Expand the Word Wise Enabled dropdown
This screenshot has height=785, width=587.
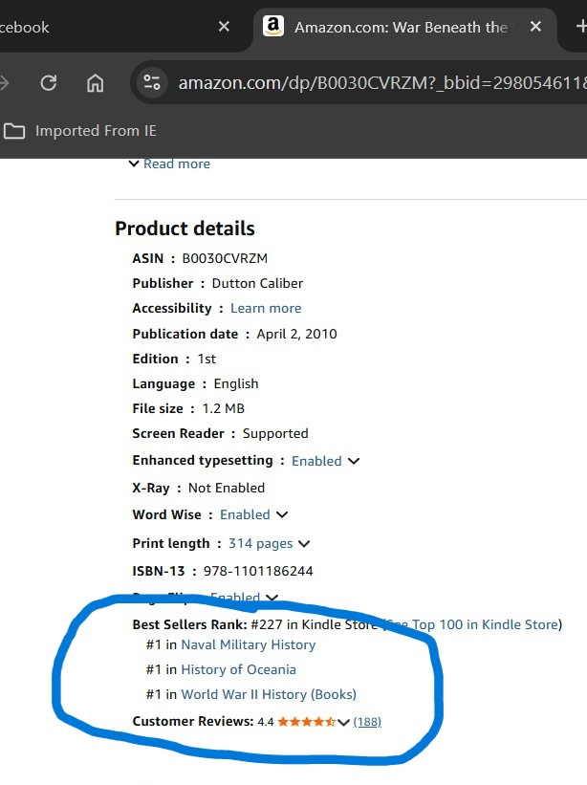[282, 514]
